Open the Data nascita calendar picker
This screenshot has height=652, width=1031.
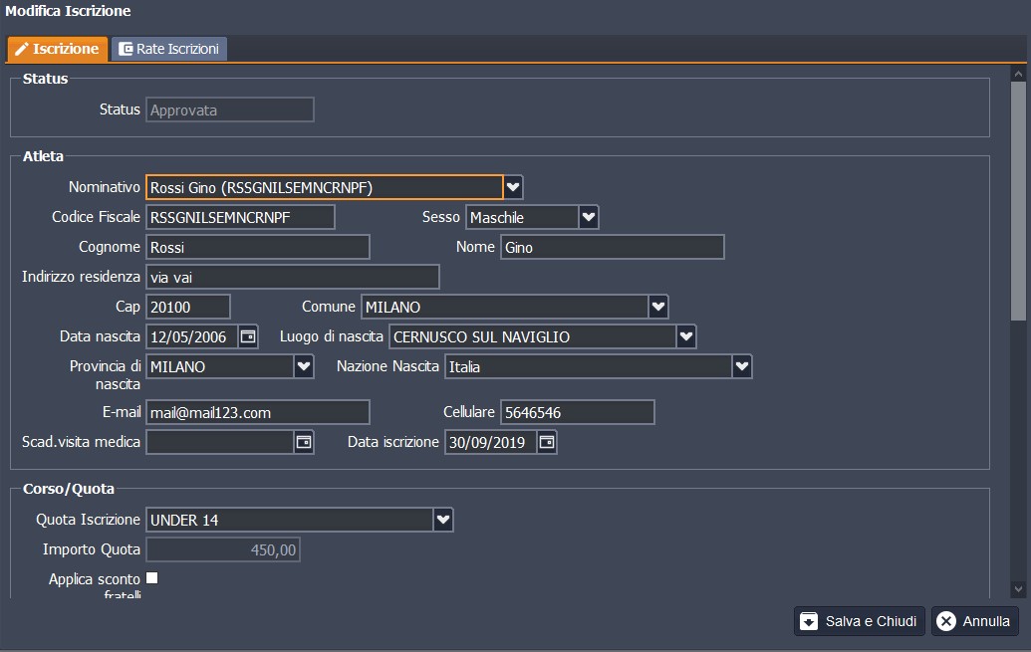coord(248,336)
